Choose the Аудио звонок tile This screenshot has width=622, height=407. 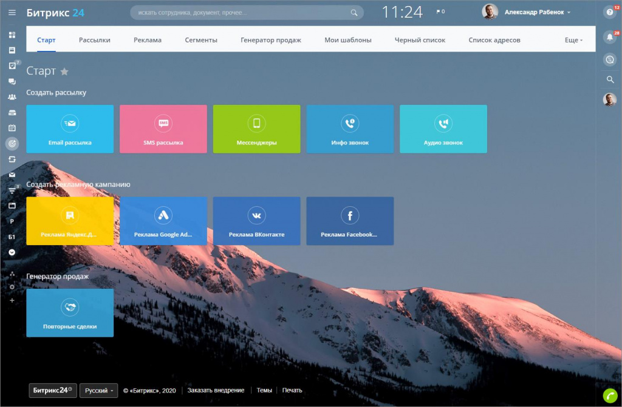[x=443, y=129]
